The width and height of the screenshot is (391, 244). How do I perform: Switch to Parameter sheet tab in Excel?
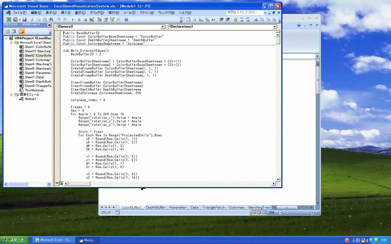tap(178, 207)
